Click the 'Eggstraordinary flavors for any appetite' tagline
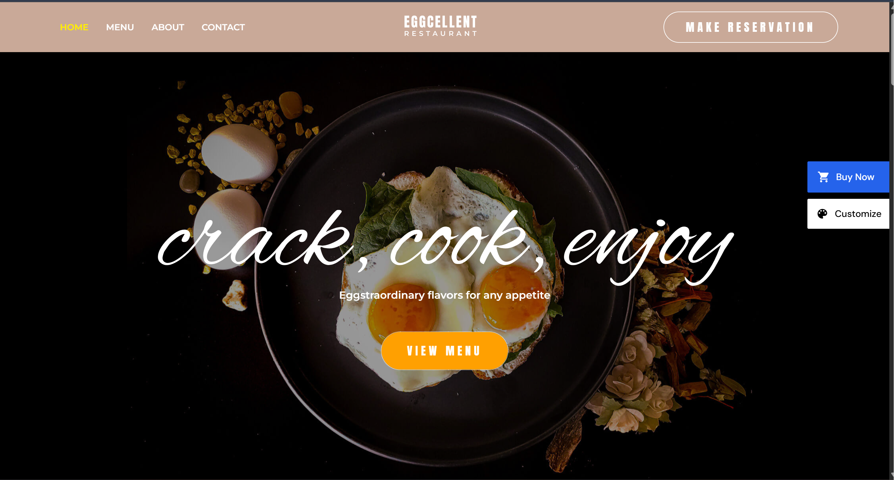 (x=444, y=295)
